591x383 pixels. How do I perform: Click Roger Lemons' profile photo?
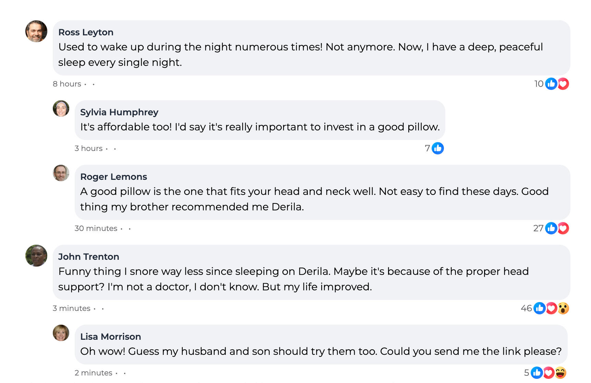[x=61, y=173]
